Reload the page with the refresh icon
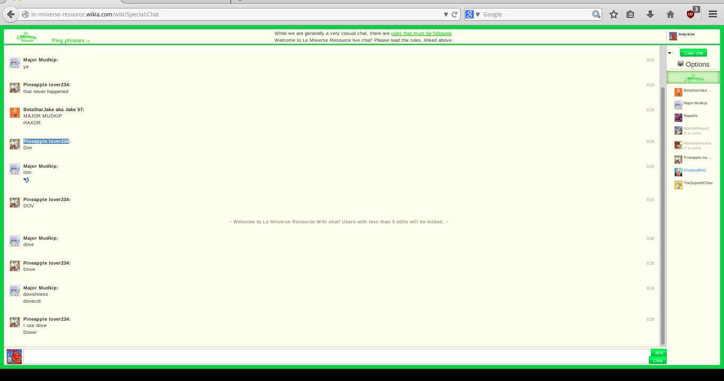The width and height of the screenshot is (724, 381). [454, 14]
